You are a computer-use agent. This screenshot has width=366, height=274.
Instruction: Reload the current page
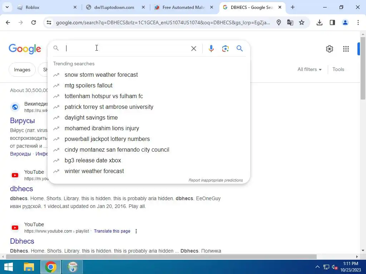coord(34,22)
